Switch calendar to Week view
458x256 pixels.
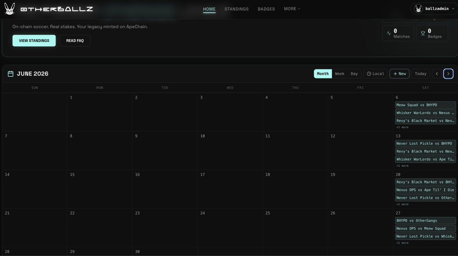340,74
